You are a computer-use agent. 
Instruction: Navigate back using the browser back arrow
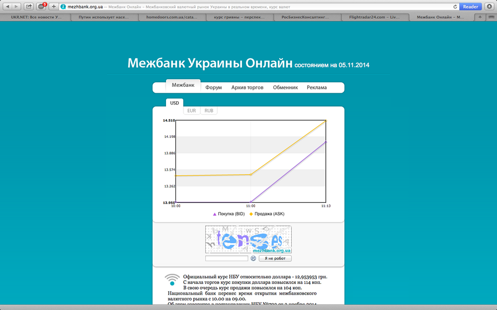(7, 6)
